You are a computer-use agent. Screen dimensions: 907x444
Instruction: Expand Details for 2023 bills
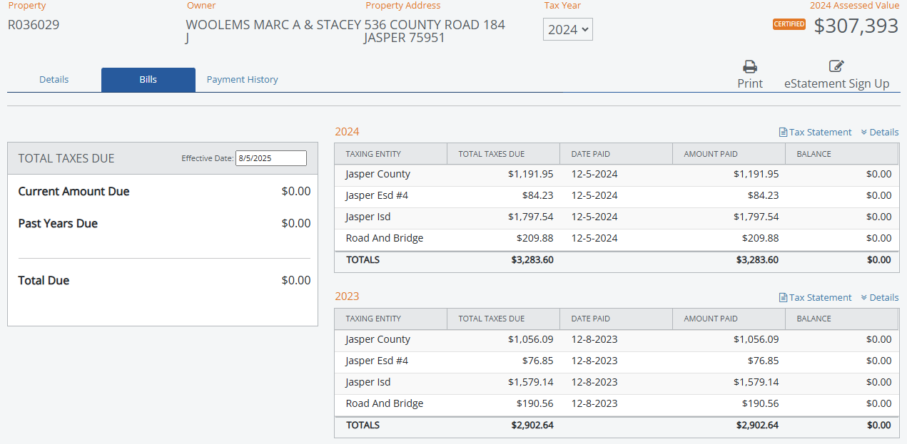click(883, 297)
